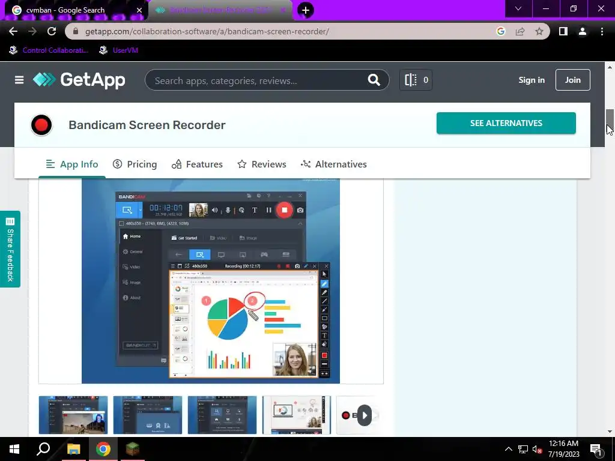Click the Join button
This screenshot has width=615, height=461.
tap(572, 80)
